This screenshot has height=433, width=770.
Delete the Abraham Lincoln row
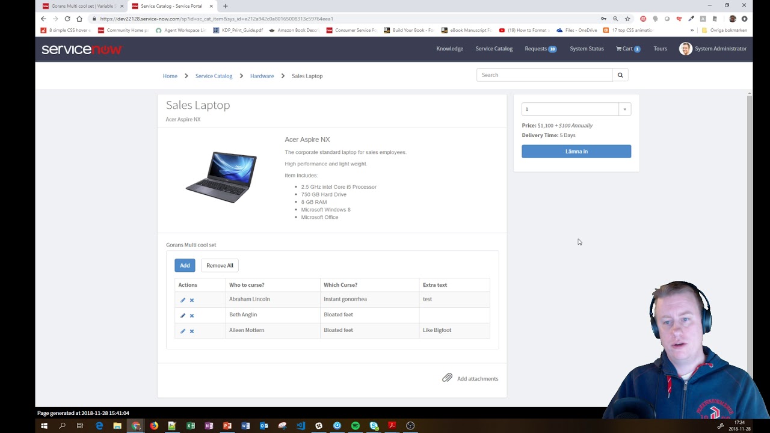point(192,300)
